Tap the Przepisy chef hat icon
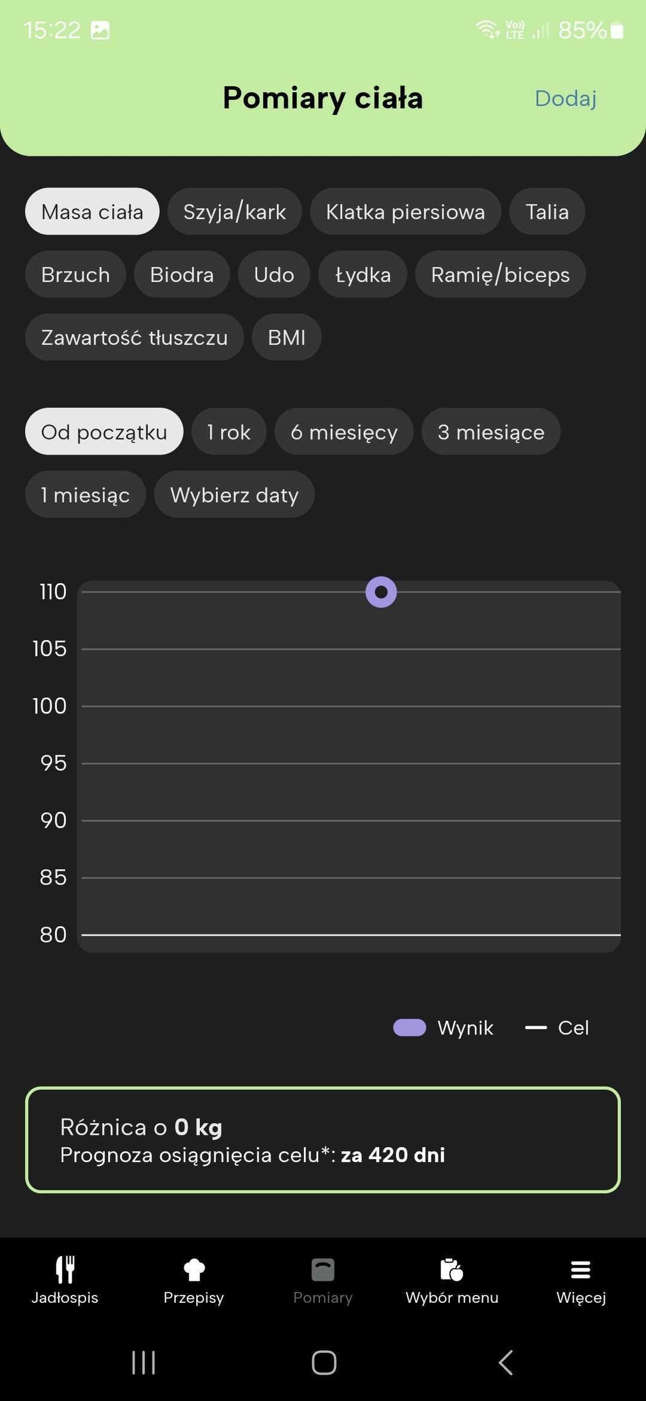This screenshot has width=646, height=1401. tap(194, 1269)
